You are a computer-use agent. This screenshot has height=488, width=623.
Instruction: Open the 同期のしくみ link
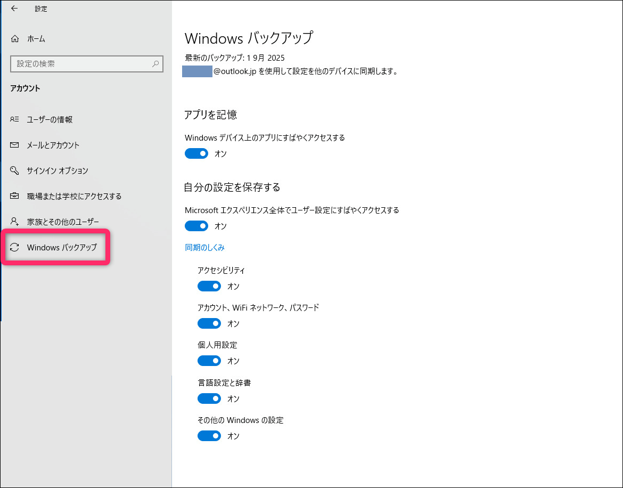204,248
